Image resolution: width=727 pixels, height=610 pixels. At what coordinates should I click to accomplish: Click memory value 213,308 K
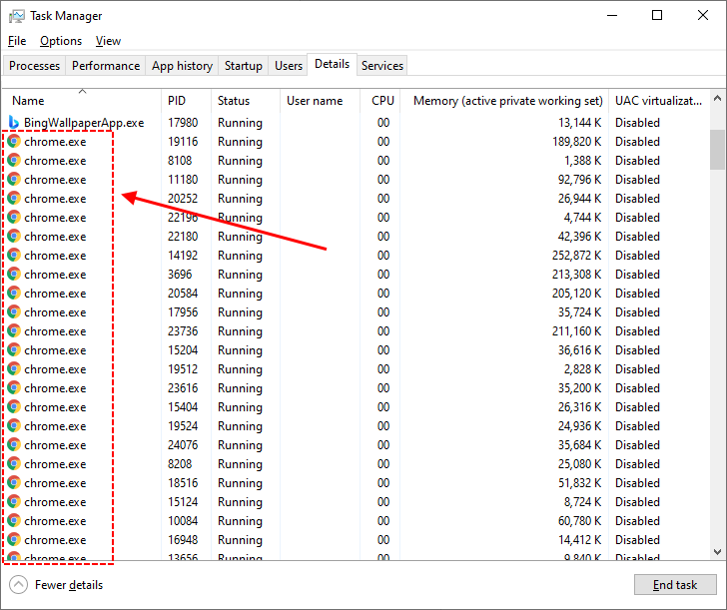tap(577, 275)
